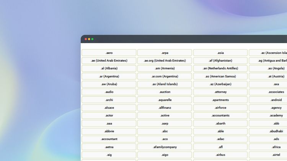Select the .attorney domain button
Viewport: 287px width, 161px height.
point(220,92)
